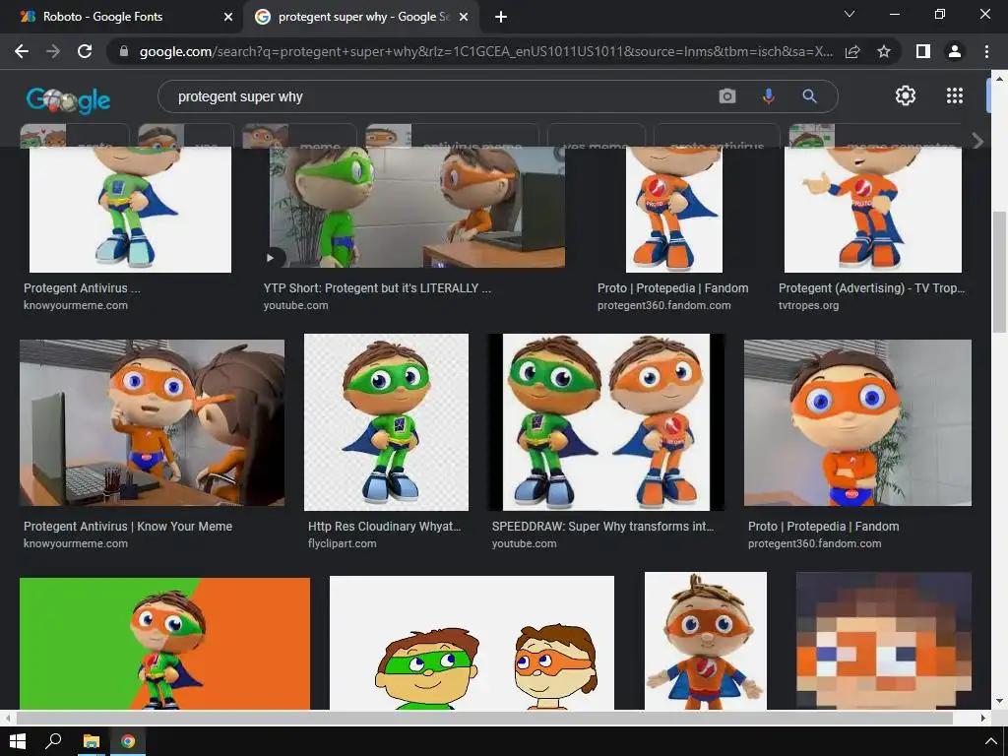Open Http Res Cloudinary flyclipart thumbnail

386,422
